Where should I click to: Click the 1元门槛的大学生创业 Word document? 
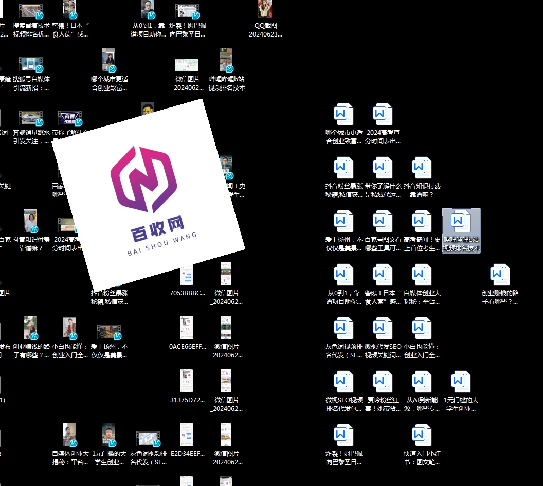coord(461,391)
